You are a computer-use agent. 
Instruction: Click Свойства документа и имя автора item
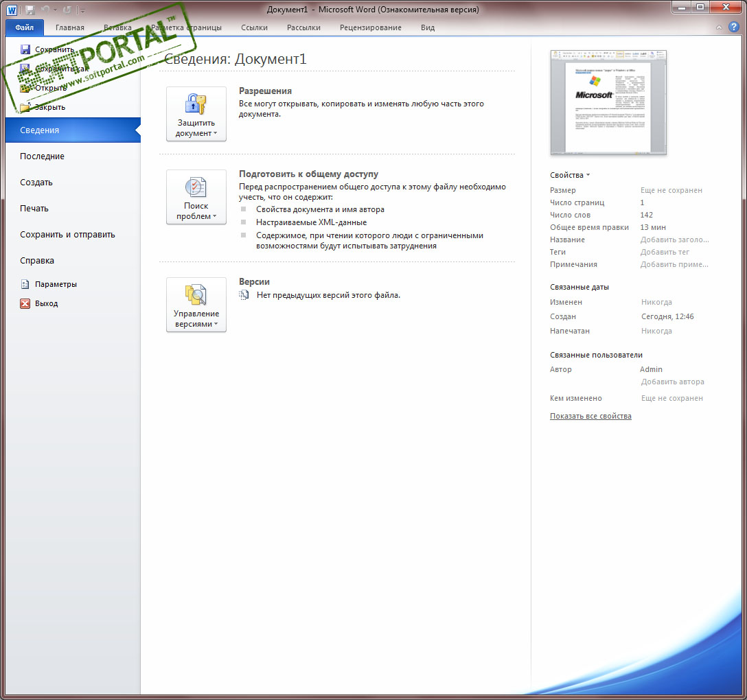point(320,209)
